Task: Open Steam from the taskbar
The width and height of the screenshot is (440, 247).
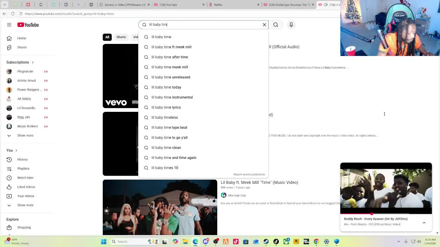Action: click(266, 242)
